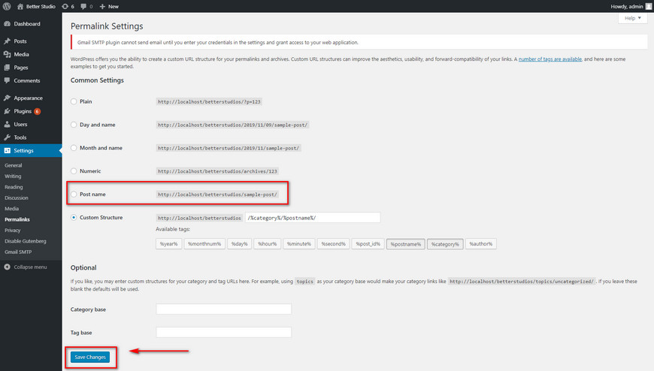Click the Posts pin icon

7,41
